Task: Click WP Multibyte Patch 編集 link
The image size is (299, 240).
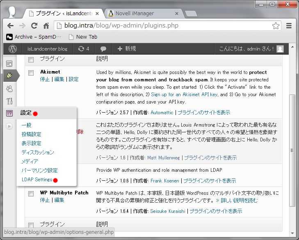Action: (x=59, y=200)
